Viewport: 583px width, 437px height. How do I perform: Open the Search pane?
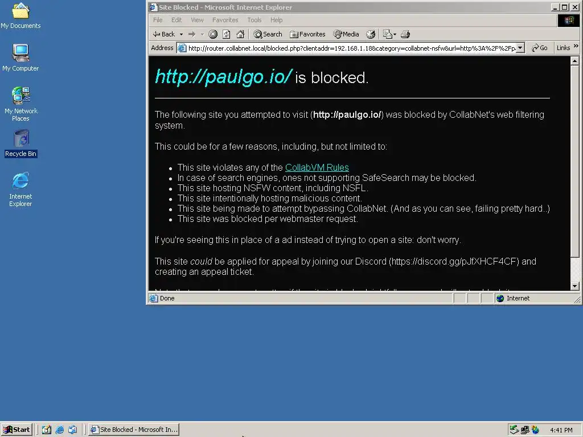coord(268,34)
